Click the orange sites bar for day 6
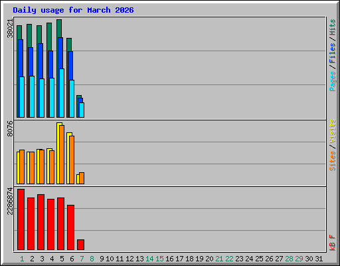340x266 pixels. [72, 160]
